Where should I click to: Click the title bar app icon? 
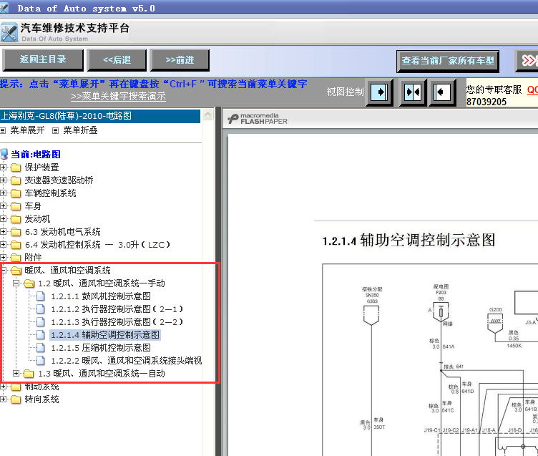coord(4,8)
